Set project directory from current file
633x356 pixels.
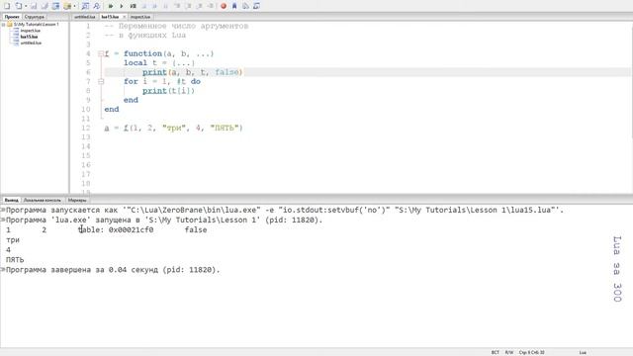point(56,6)
